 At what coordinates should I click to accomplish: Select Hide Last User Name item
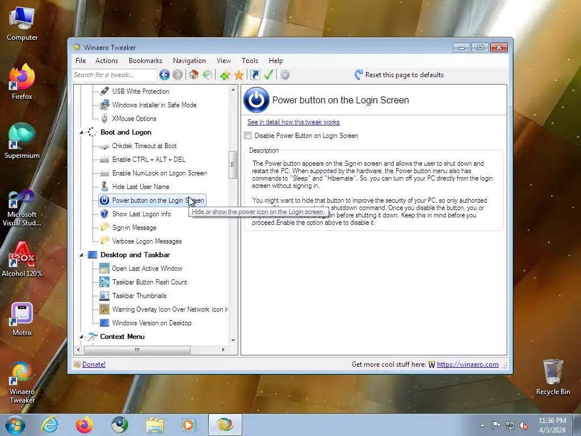pos(141,187)
